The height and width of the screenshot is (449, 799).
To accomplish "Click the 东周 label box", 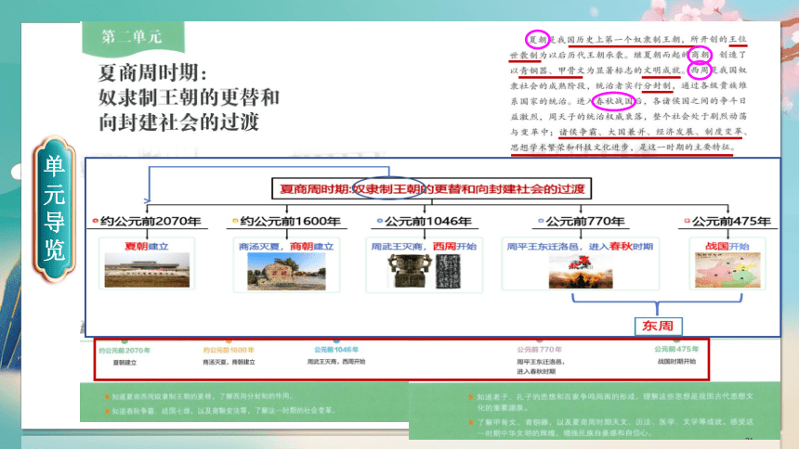I will click(x=658, y=326).
